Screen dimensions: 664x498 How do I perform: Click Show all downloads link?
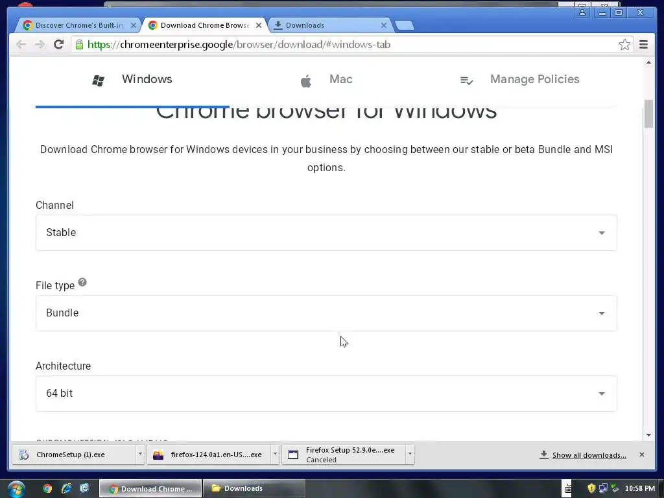pyautogui.click(x=589, y=455)
